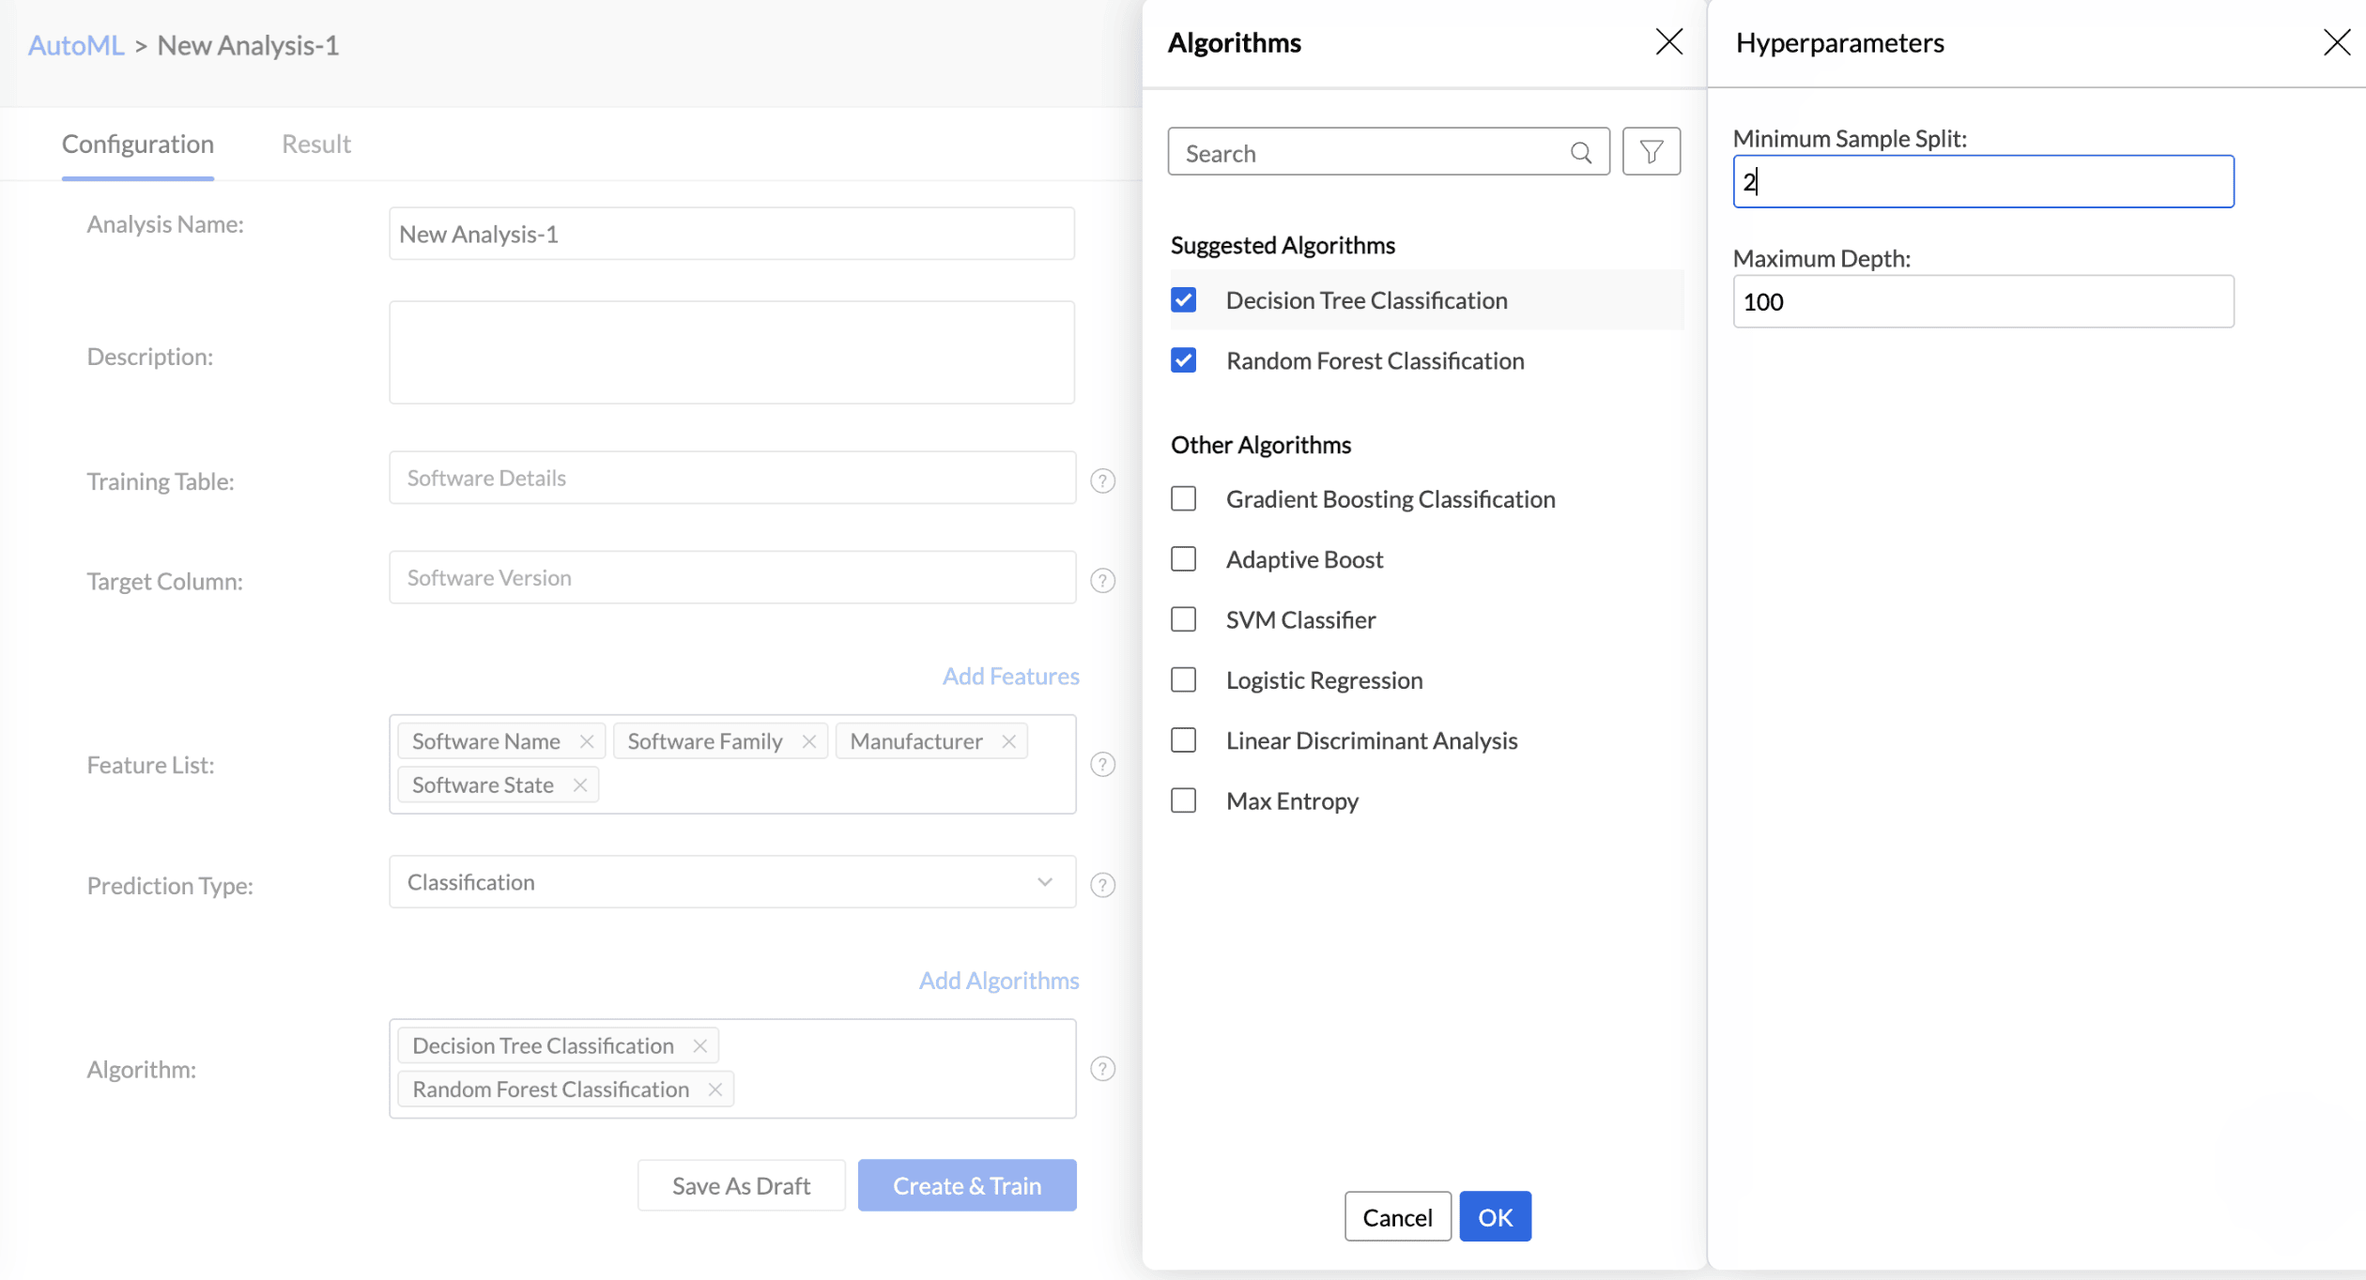The width and height of the screenshot is (2366, 1280).
Task: Click help icon beside Prediction Type
Action: [1102, 884]
